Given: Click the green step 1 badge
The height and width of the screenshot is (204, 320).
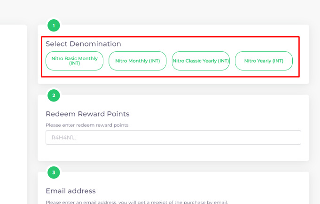Looking at the screenshot, I should (x=54, y=25).
